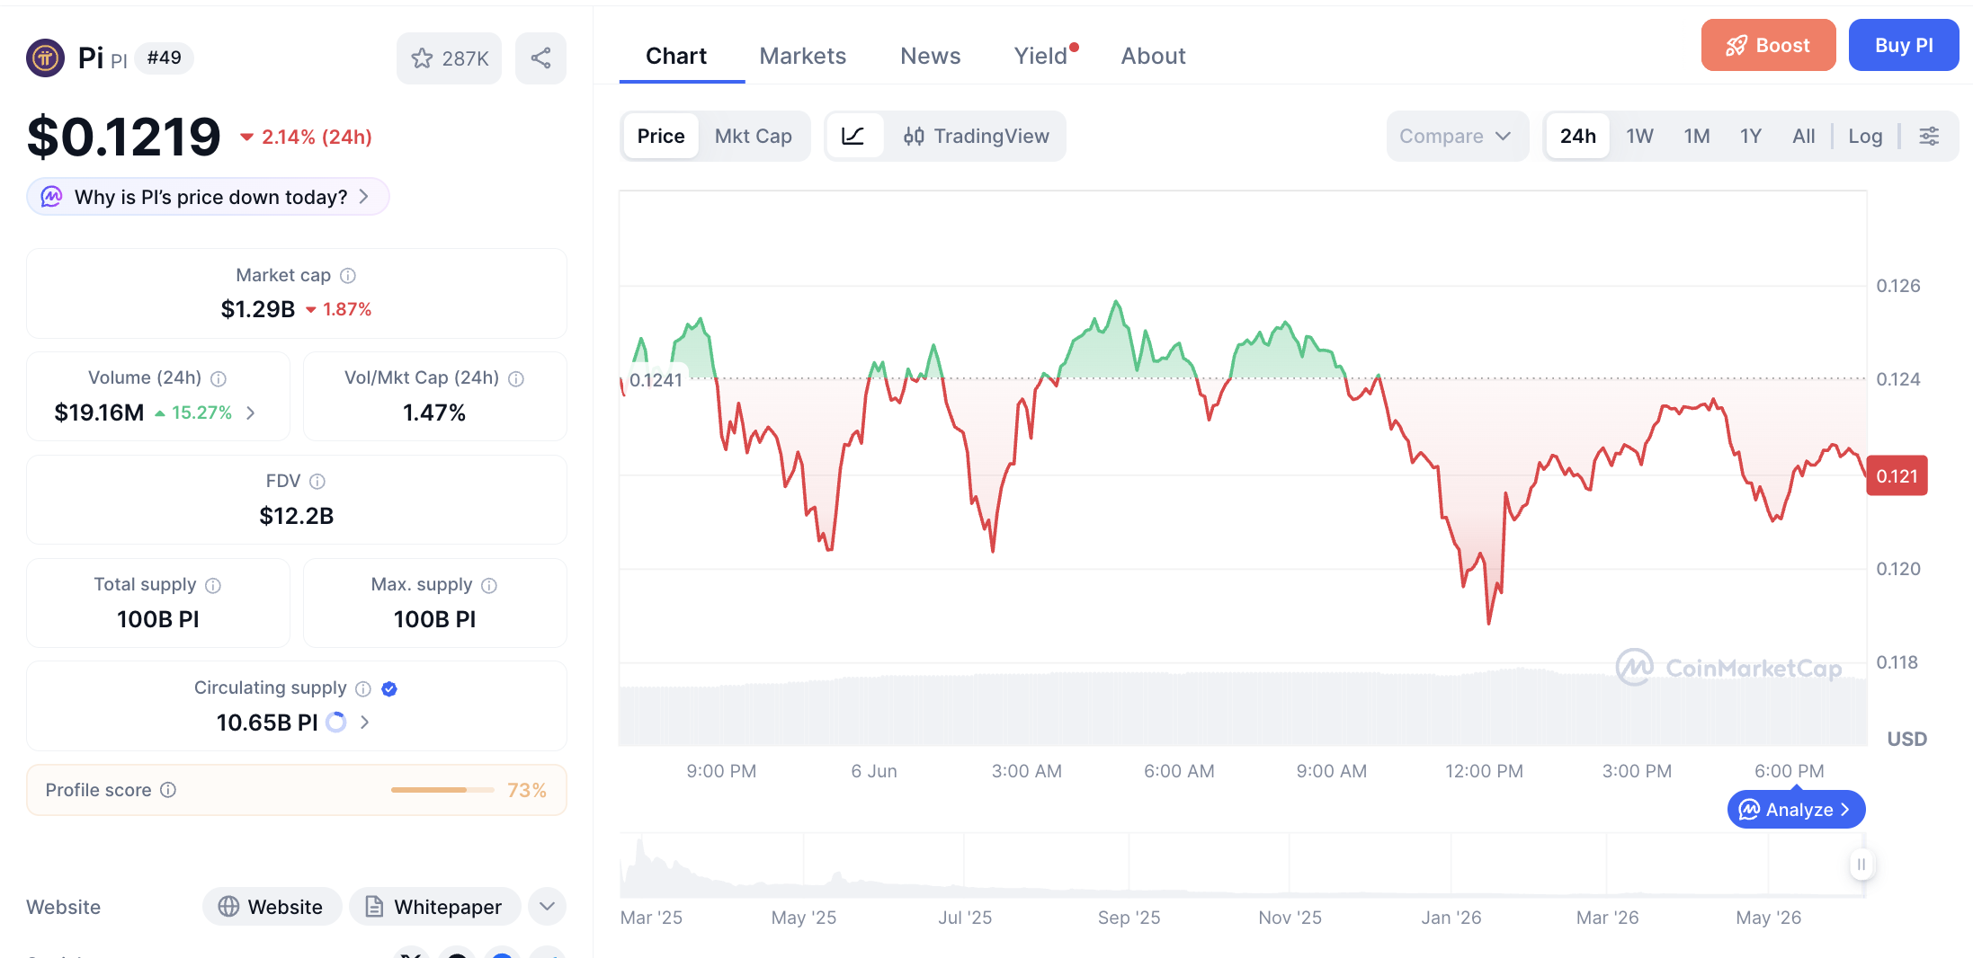Click the Buy PI button
1973x958 pixels.
[x=1904, y=45]
